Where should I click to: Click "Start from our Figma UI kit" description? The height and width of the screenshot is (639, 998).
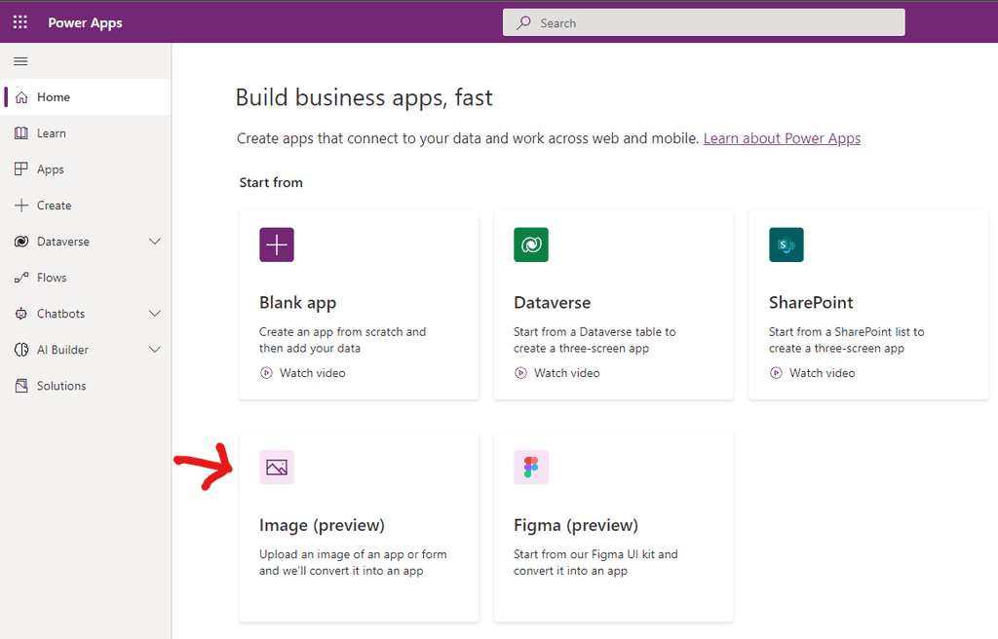(x=595, y=563)
